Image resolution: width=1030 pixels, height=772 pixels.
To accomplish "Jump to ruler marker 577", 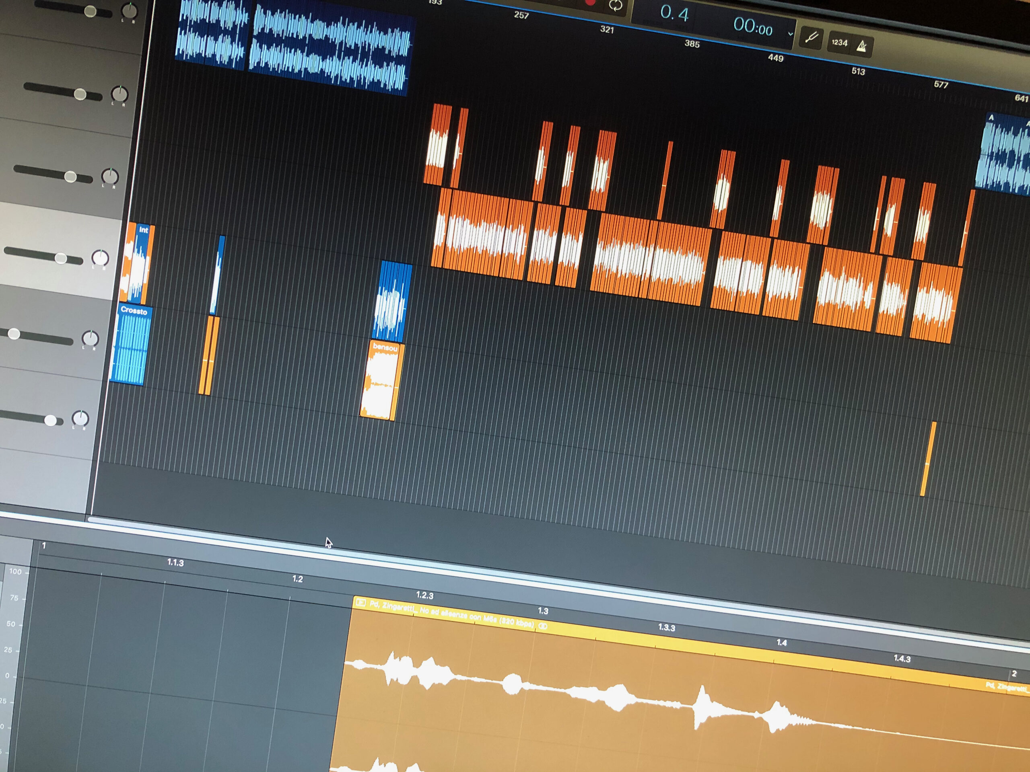I will coord(941,84).
